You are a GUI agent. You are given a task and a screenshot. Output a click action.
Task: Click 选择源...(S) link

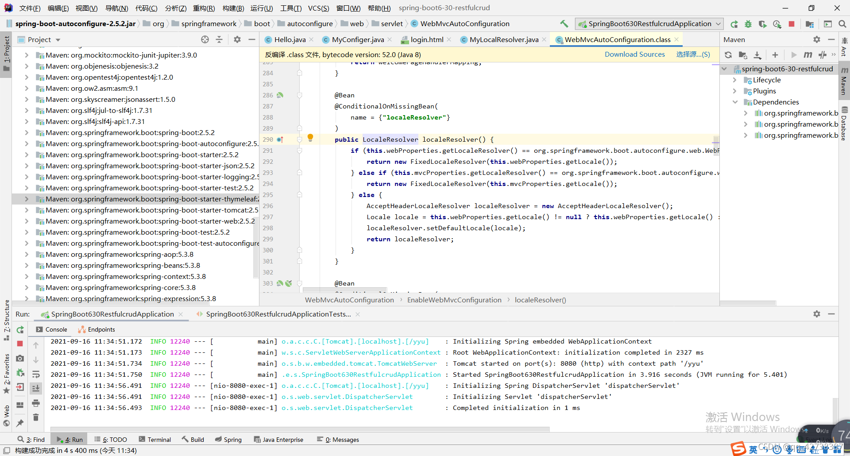693,54
